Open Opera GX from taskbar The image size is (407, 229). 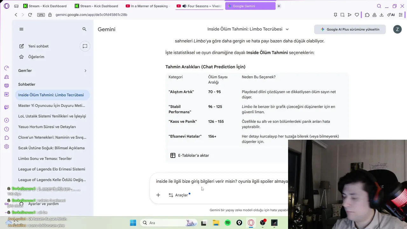point(251,223)
